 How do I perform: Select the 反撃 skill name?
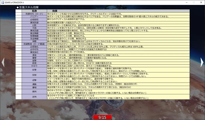click(x=34, y=70)
